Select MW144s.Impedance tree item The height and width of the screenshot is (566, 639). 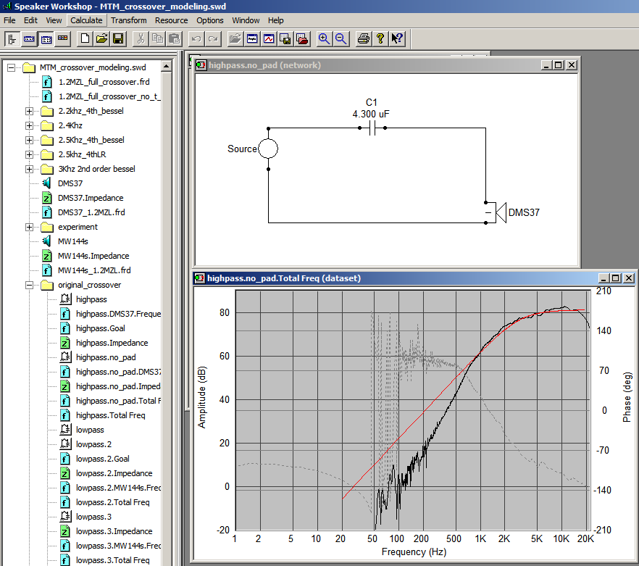93,256
